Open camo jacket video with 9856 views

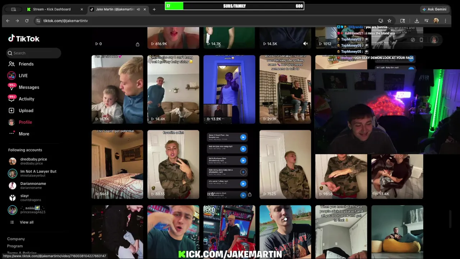(341, 177)
